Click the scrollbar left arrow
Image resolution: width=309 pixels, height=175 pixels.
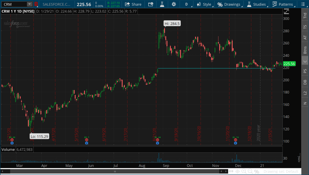[3, 171]
